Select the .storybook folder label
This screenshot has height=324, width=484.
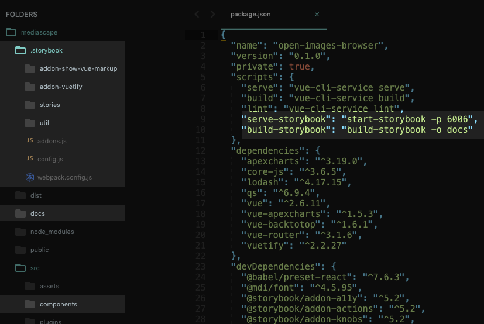[46, 50]
